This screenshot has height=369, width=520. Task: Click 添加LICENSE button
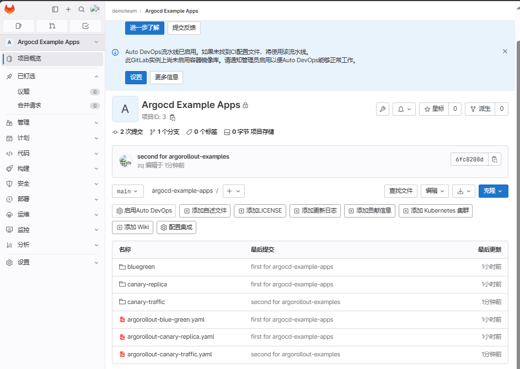point(260,211)
